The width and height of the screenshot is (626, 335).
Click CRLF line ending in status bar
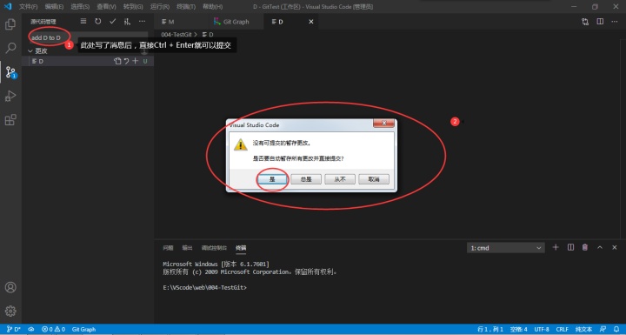tap(562, 330)
